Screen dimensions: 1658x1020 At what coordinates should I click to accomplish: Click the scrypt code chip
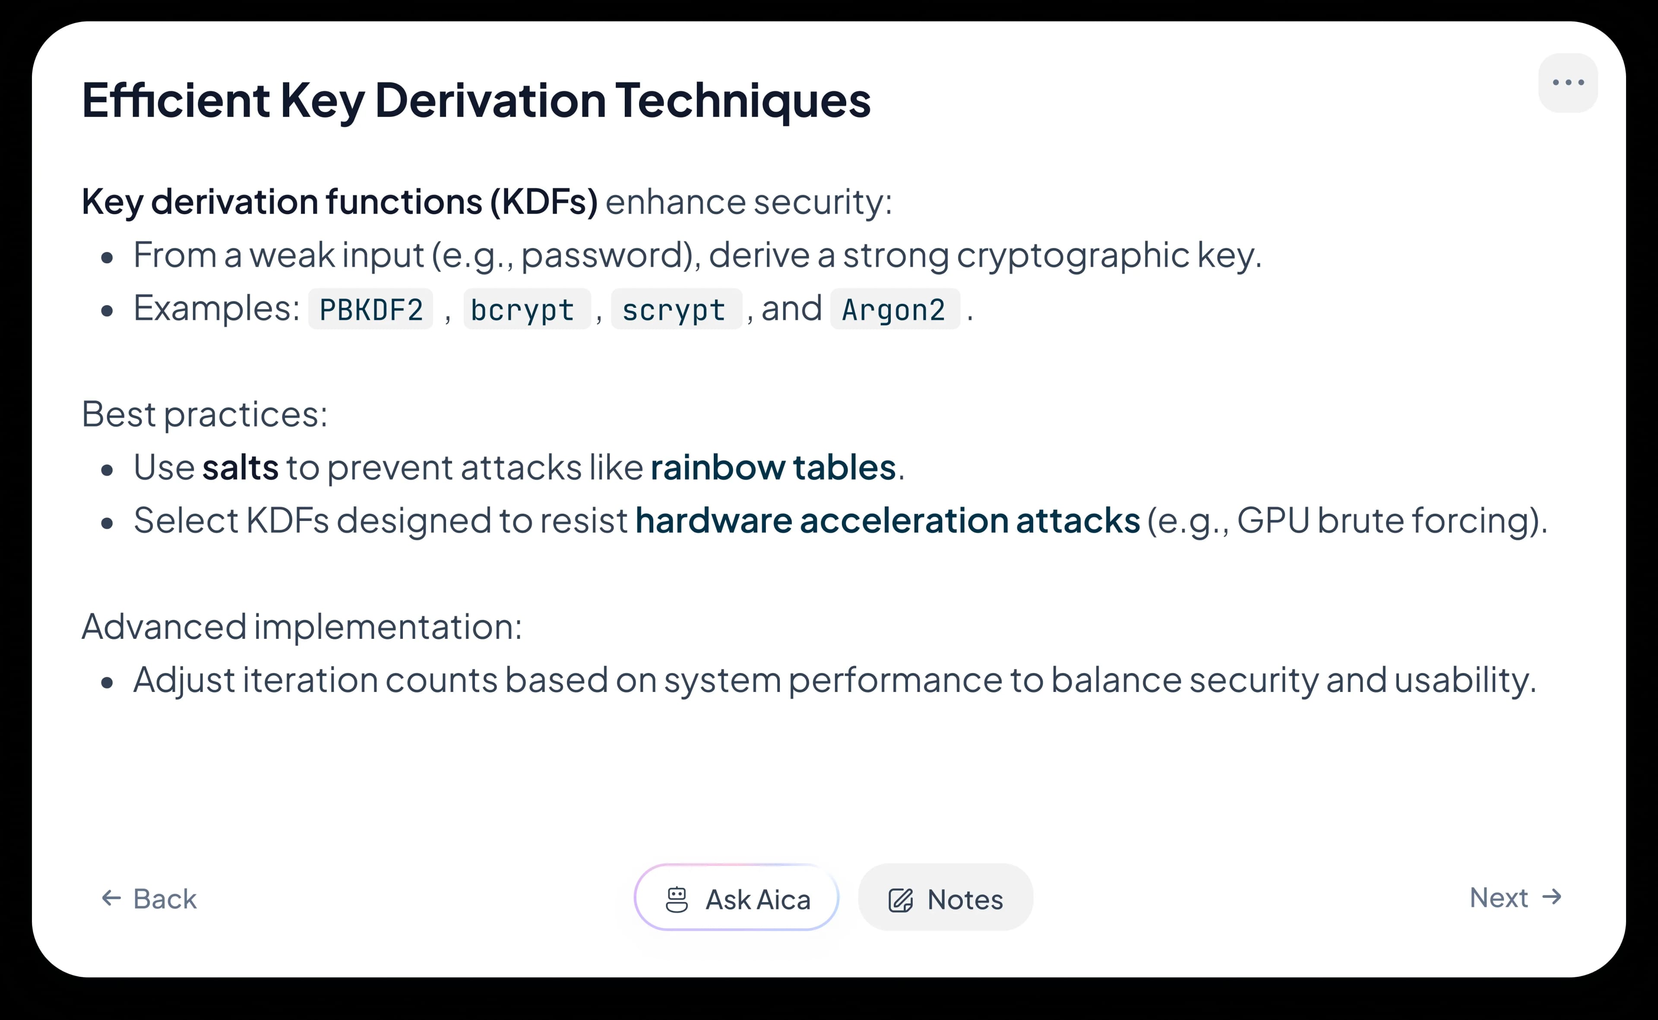[x=674, y=309]
